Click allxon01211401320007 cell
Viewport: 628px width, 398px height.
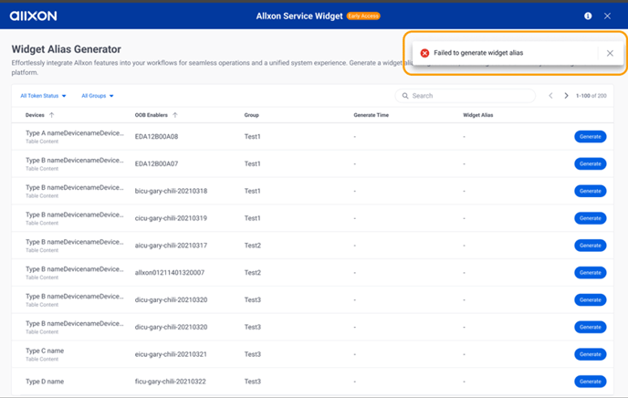[170, 273]
